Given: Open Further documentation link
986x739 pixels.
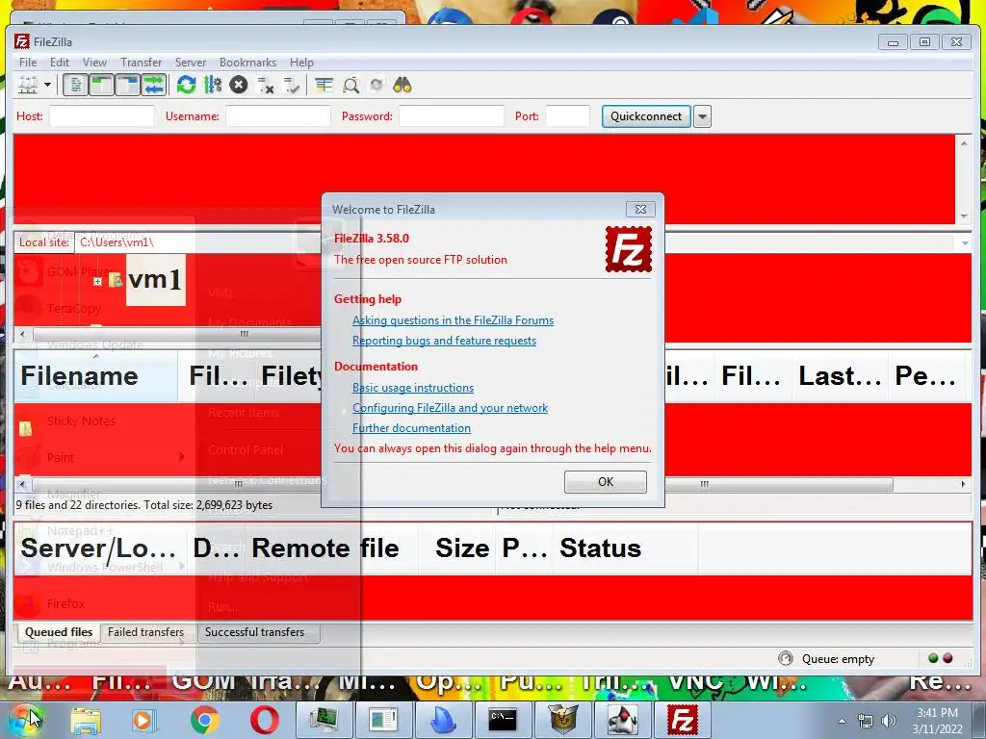Looking at the screenshot, I should (x=411, y=428).
